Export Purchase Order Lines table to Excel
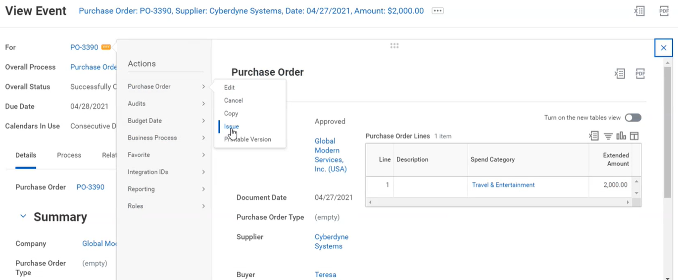Image resolution: width=678 pixels, height=280 pixels. pyautogui.click(x=594, y=136)
